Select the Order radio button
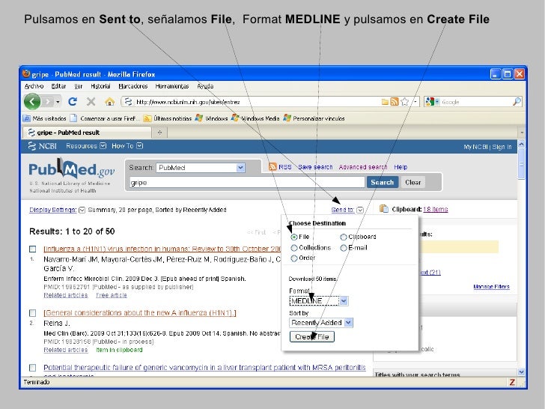 294,258
